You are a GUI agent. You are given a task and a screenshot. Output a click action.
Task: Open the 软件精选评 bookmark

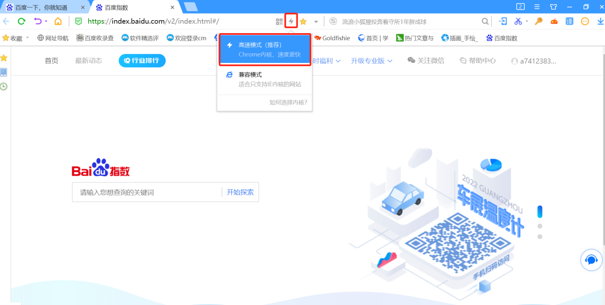(140, 38)
